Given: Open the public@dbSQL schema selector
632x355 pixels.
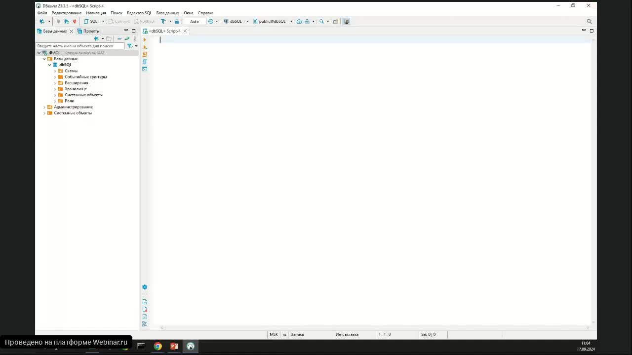Looking at the screenshot, I should [273, 21].
